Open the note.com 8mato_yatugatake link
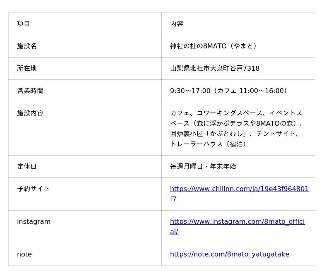The width and height of the screenshot is (331, 278). [x=230, y=254]
